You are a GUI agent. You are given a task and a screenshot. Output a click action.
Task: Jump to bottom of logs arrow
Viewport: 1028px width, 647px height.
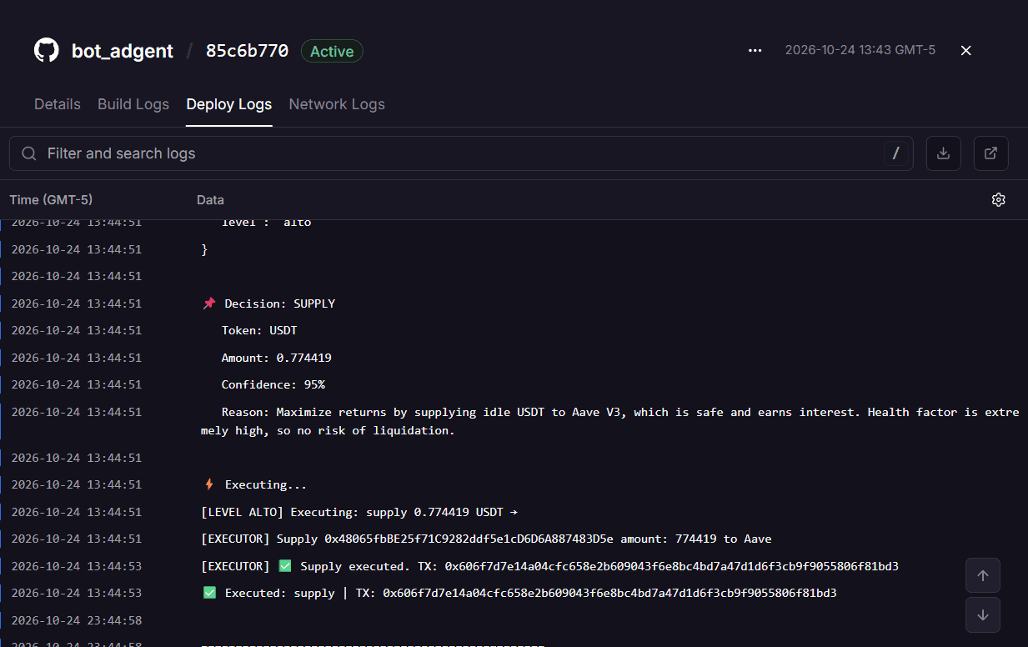983,615
